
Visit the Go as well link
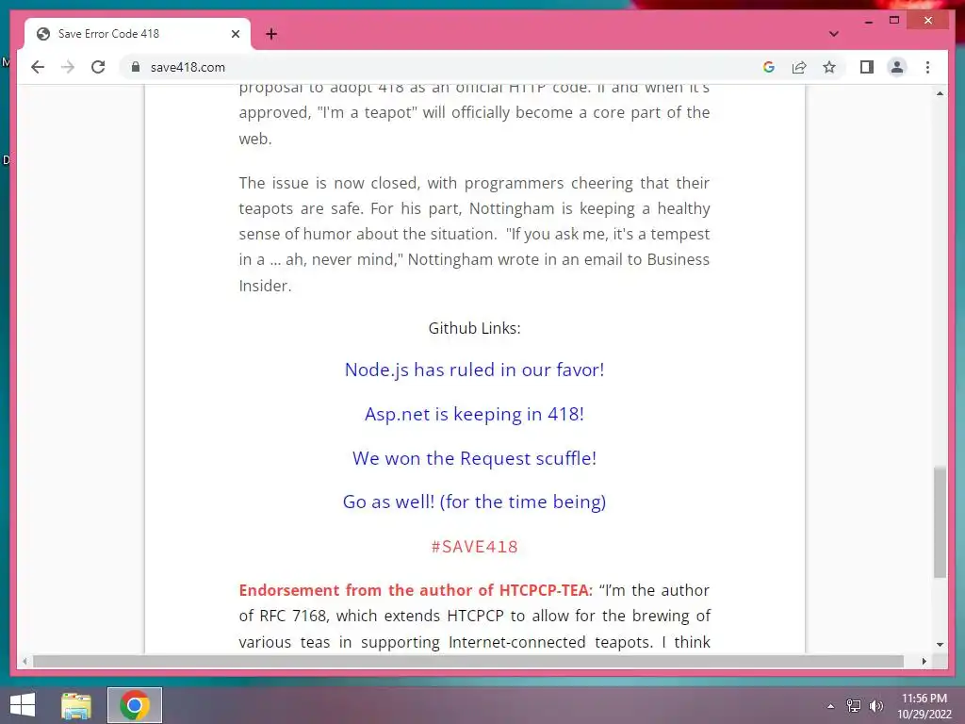474,502
